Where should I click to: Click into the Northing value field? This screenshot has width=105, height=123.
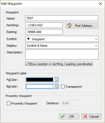coord(44,25)
